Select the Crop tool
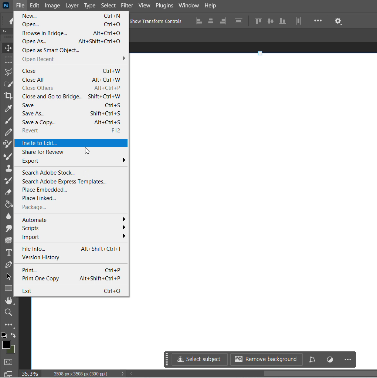The width and height of the screenshot is (377, 378). pos(8,96)
